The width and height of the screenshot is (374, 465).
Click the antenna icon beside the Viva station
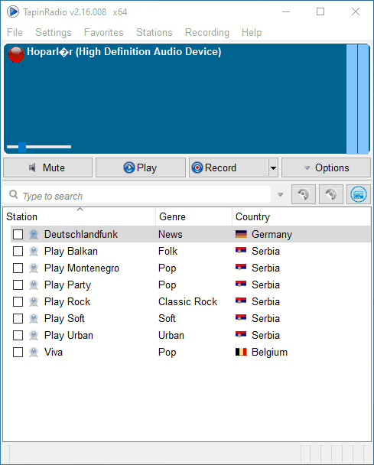(34, 352)
